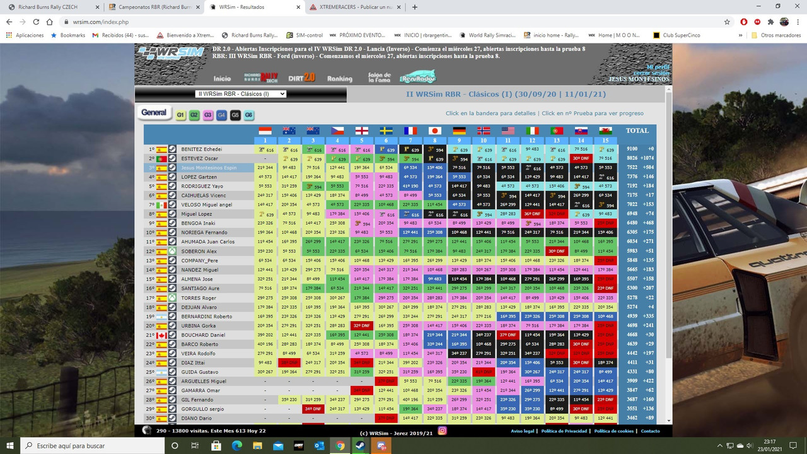
Task: Select group G6 filter
Action: (x=249, y=115)
